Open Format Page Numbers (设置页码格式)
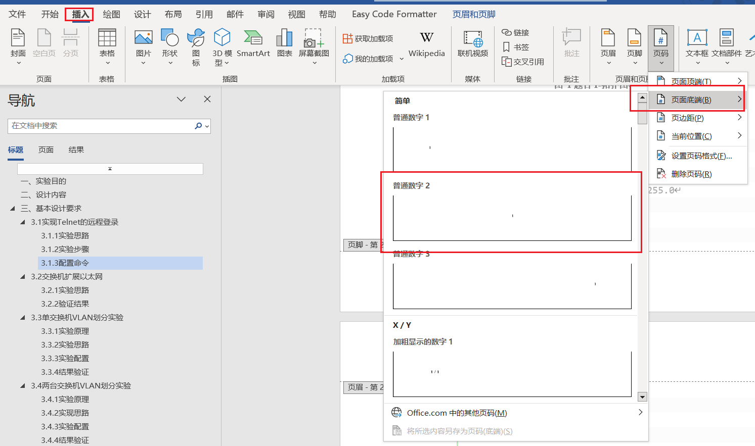This screenshot has height=446, width=755. (698, 156)
